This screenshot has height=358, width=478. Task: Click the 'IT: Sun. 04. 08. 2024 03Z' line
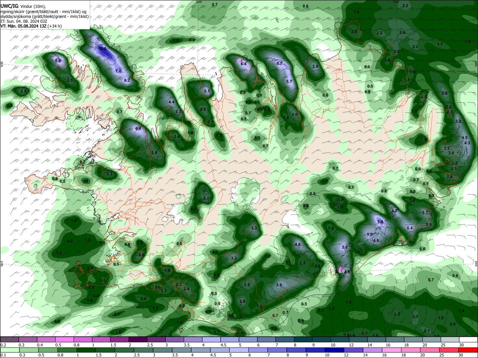point(24,21)
